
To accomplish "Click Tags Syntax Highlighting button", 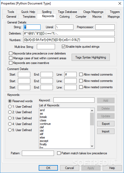I will pyautogui.click(x=91, y=57).
